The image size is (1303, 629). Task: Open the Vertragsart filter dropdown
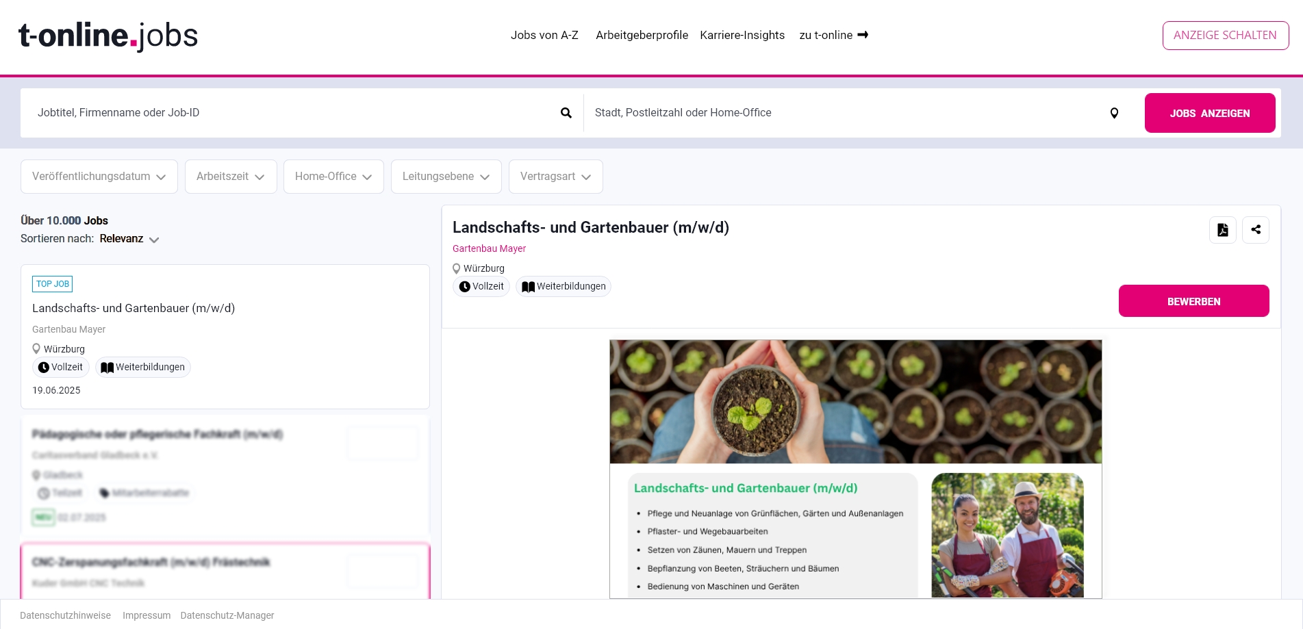(556, 177)
